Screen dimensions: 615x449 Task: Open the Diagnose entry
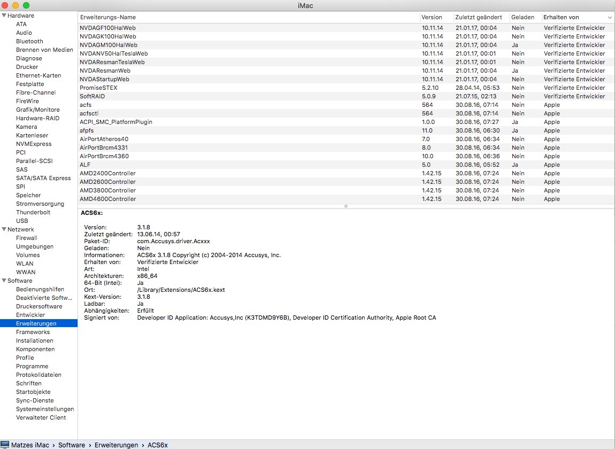pyautogui.click(x=29, y=58)
